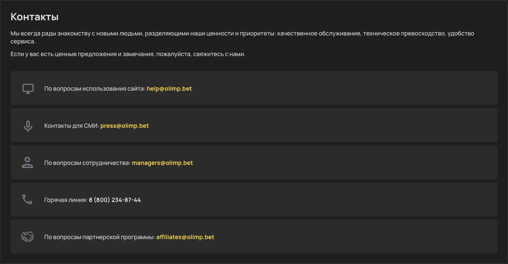Click the "Контакты" page heading
This screenshot has height=264, width=508.
click(34, 17)
